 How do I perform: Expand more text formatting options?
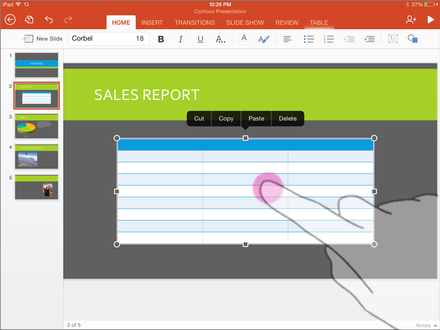tap(221, 39)
